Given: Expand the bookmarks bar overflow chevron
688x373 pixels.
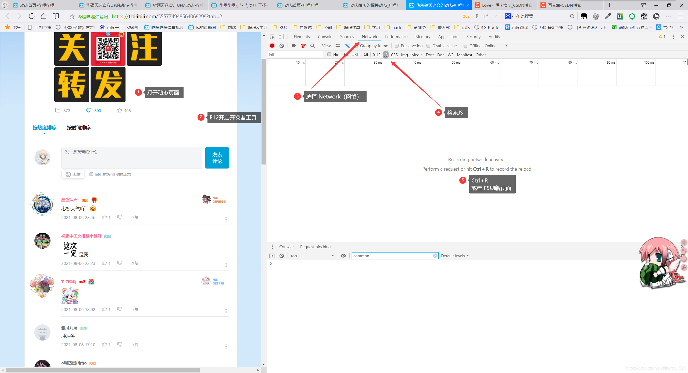Looking at the screenshot, I should point(682,27).
